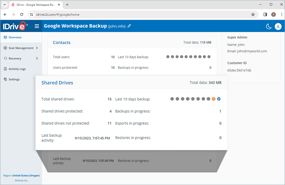Open the account avatar menu
Viewport: 285px width, 185px height.
coord(278,26)
